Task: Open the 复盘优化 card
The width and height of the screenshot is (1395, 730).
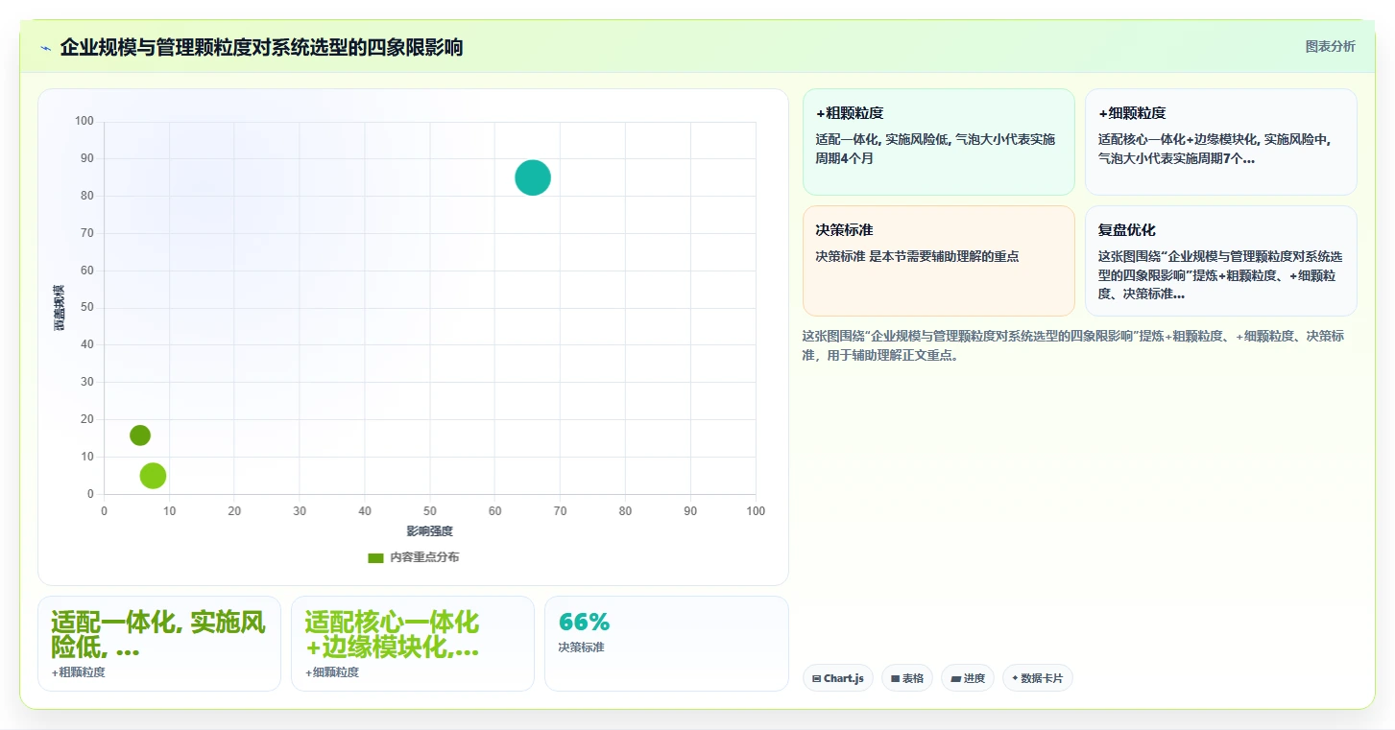Action: pyautogui.click(x=1220, y=261)
